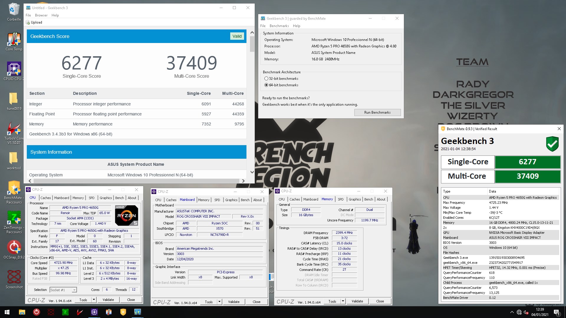Click the Run Benchmarks button
Screen dimensions: 566x318
point(377,112)
